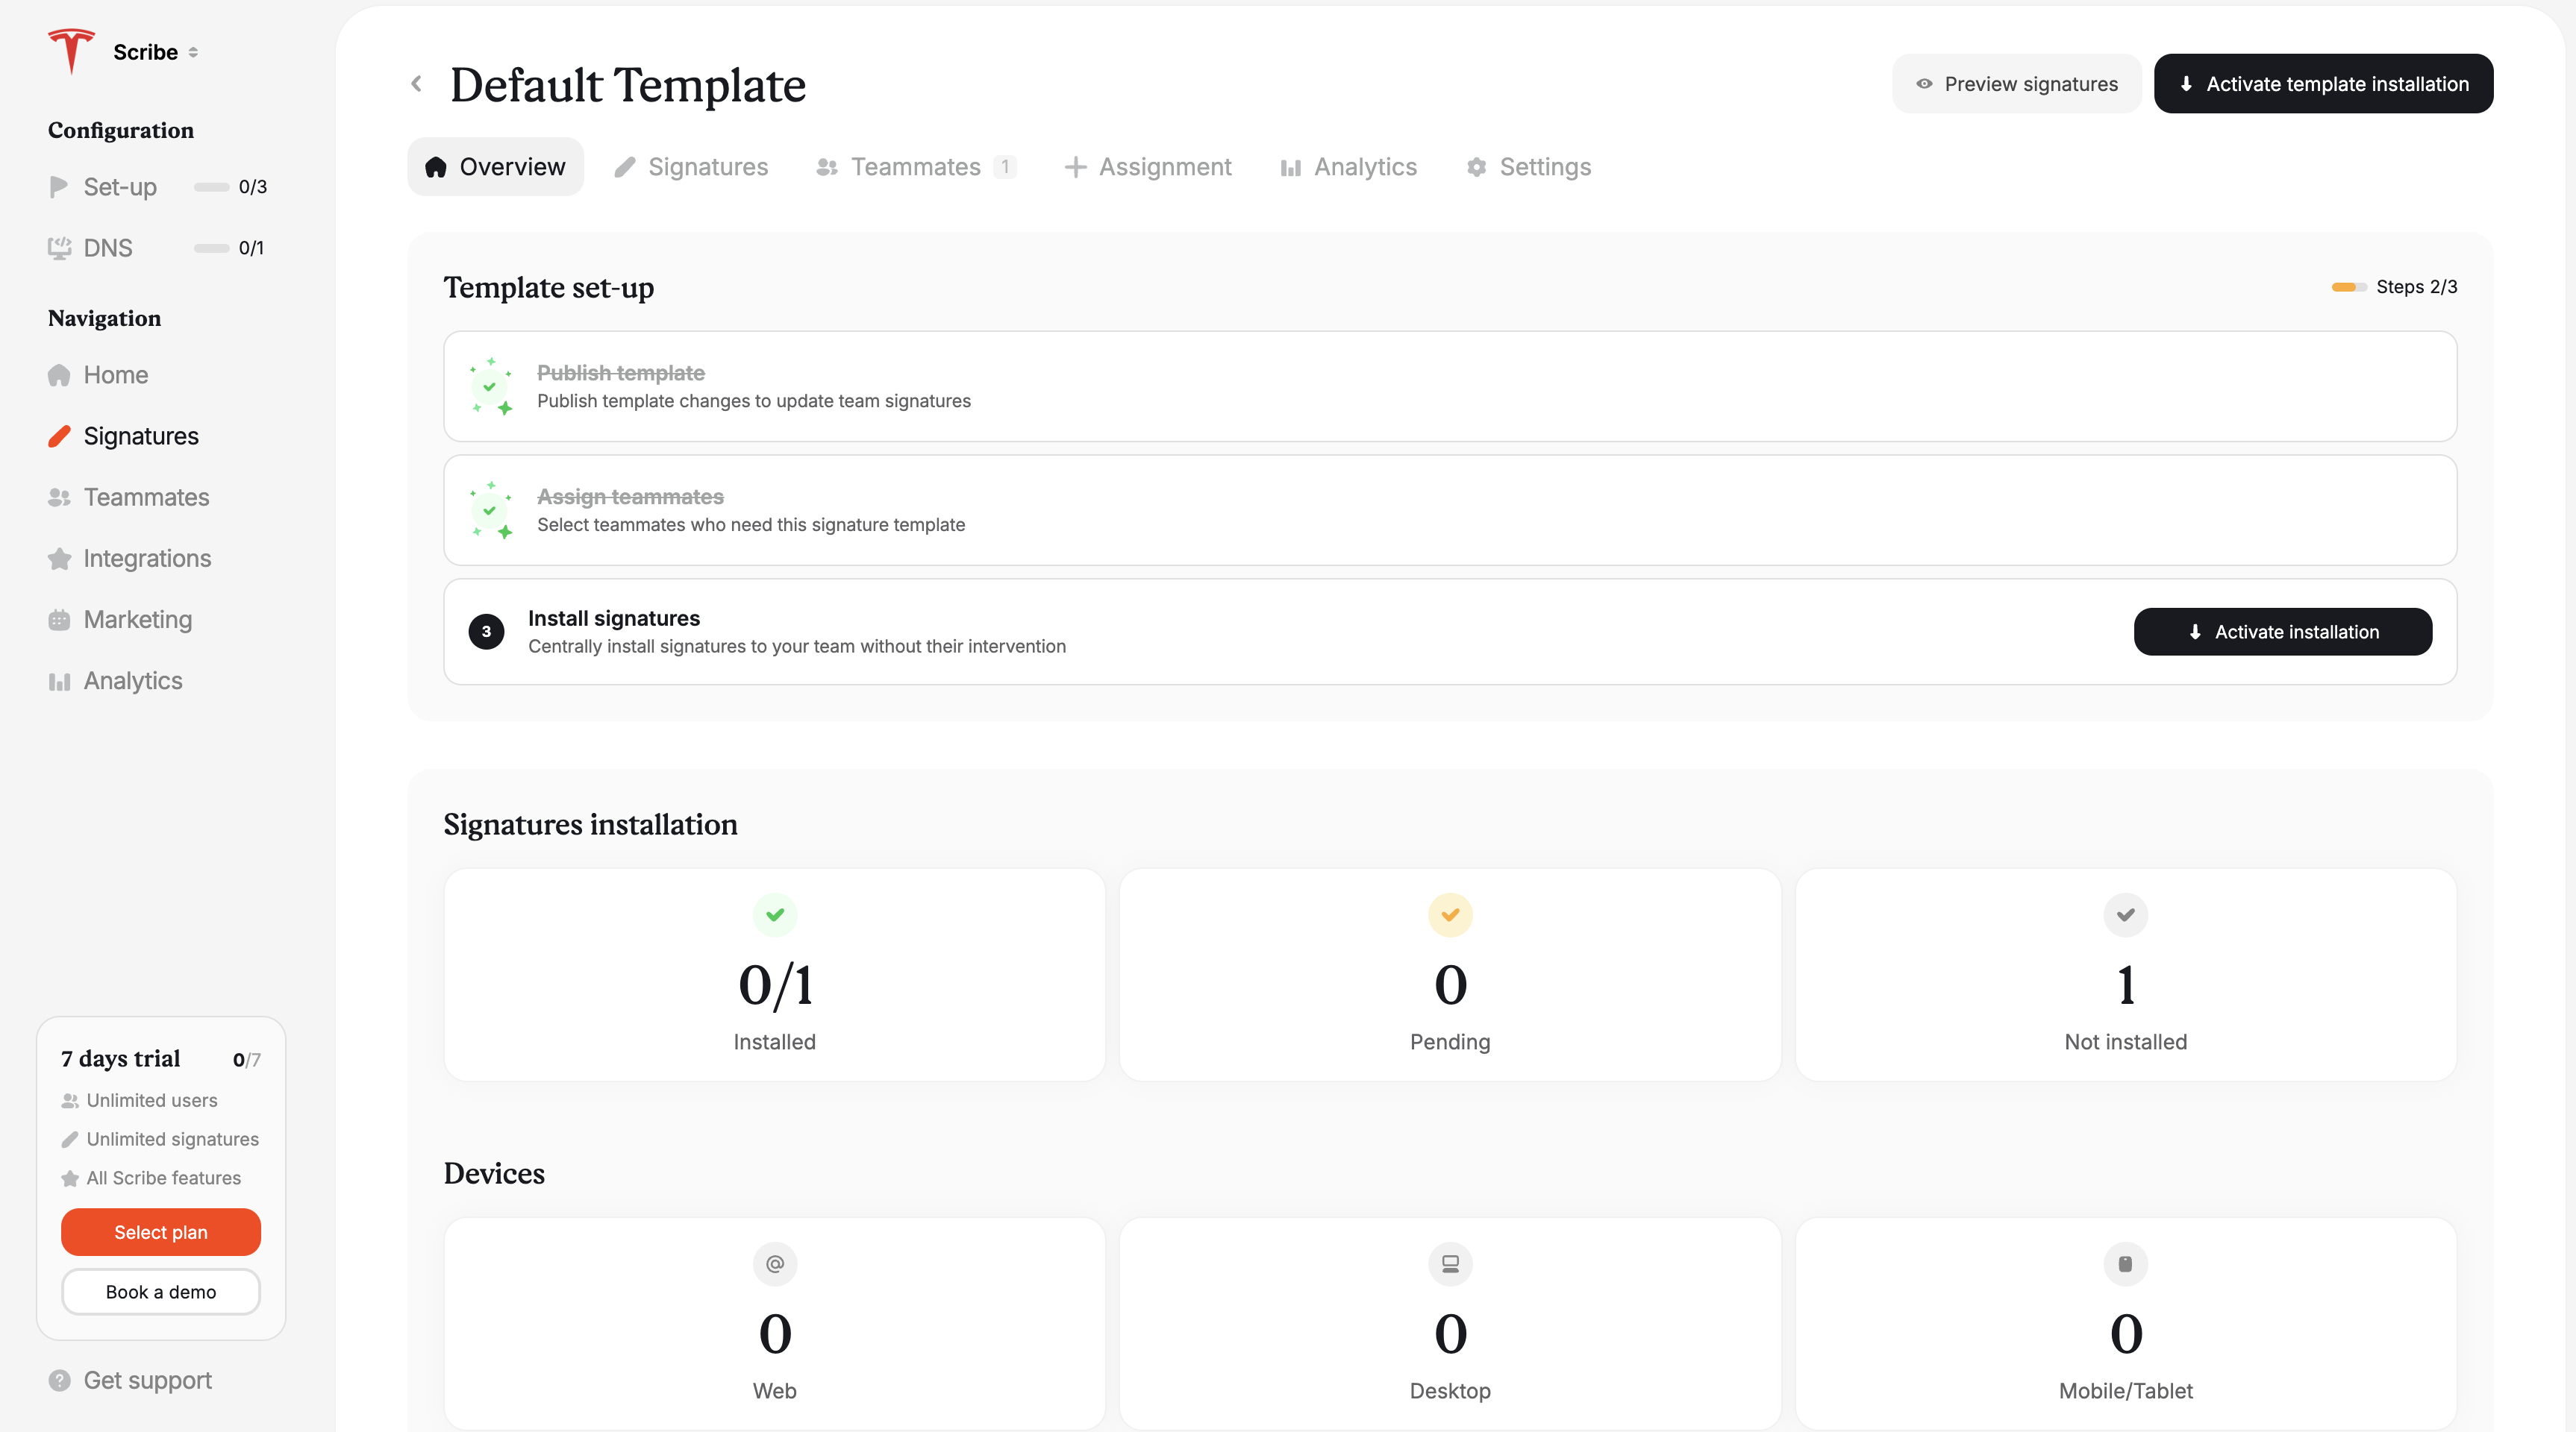The width and height of the screenshot is (2576, 1432).
Task: Click completed Assign teammates checkmark
Action: tap(490, 511)
